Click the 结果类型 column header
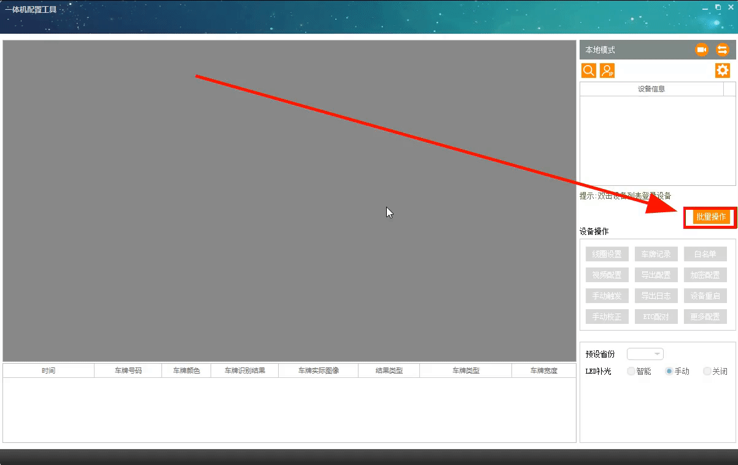The image size is (738, 465). click(389, 371)
